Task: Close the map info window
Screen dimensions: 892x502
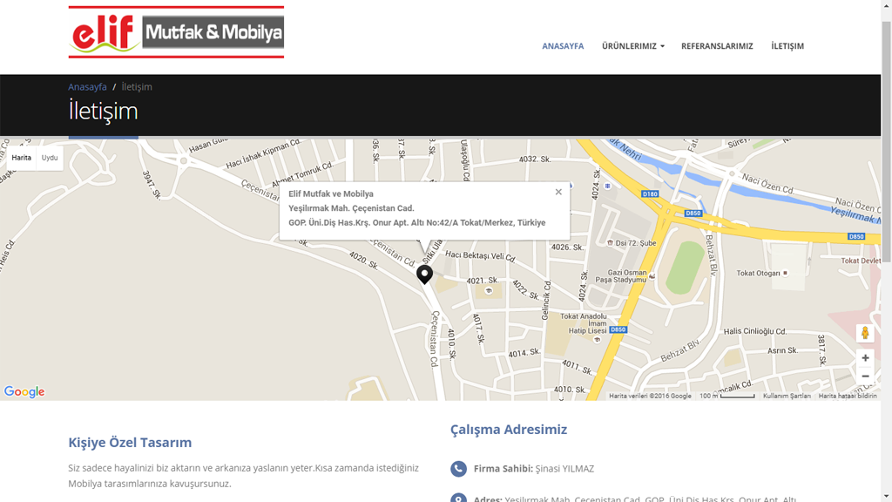Action: 558,192
